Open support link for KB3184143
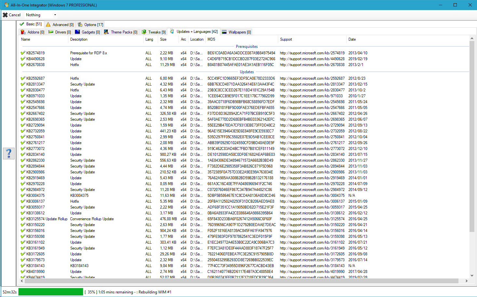Image resolution: width=477 pixels, height=297 pixels. [312, 266]
